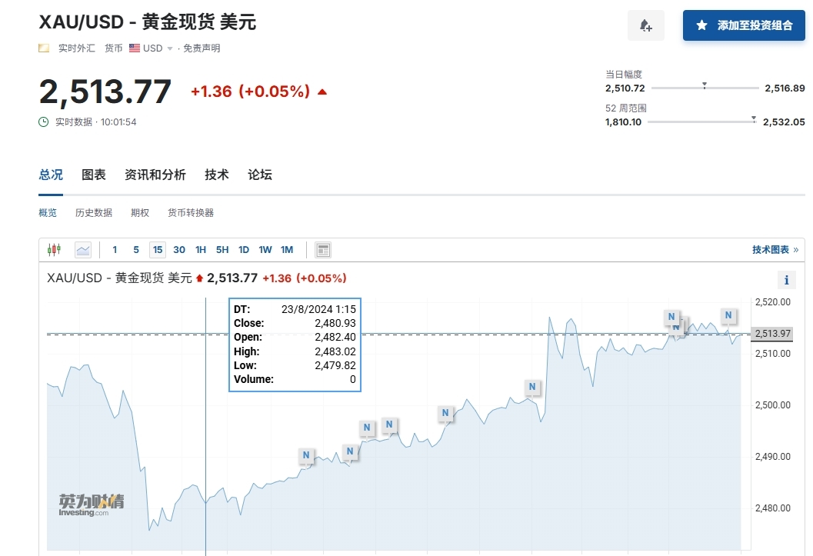
Task: Select the 1W chart interval
Action: (x=265, y=250)
